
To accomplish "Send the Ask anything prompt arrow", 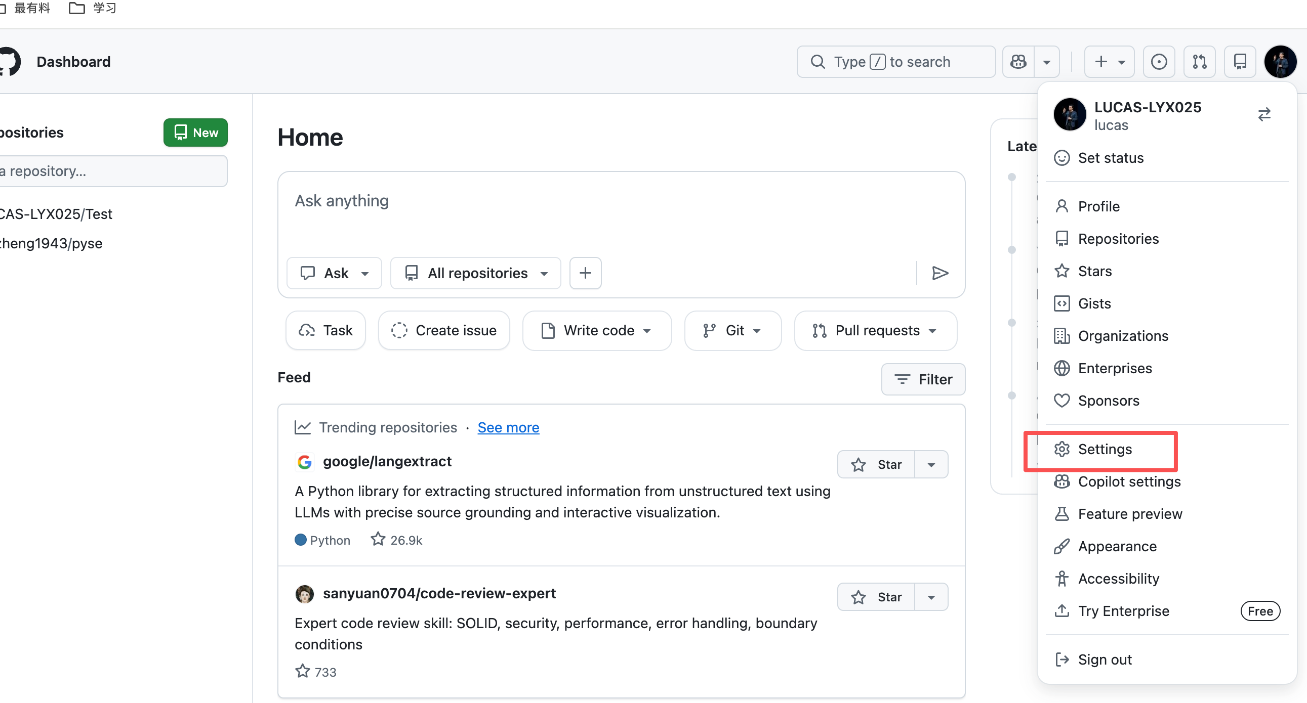I will click(940, 273).
